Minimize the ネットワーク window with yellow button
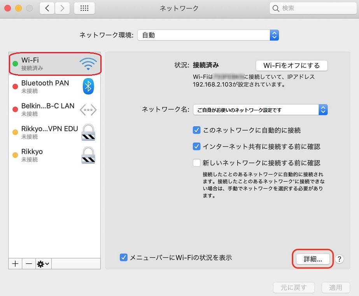Viewport: 359px width, 296px height. pos(19,9)
